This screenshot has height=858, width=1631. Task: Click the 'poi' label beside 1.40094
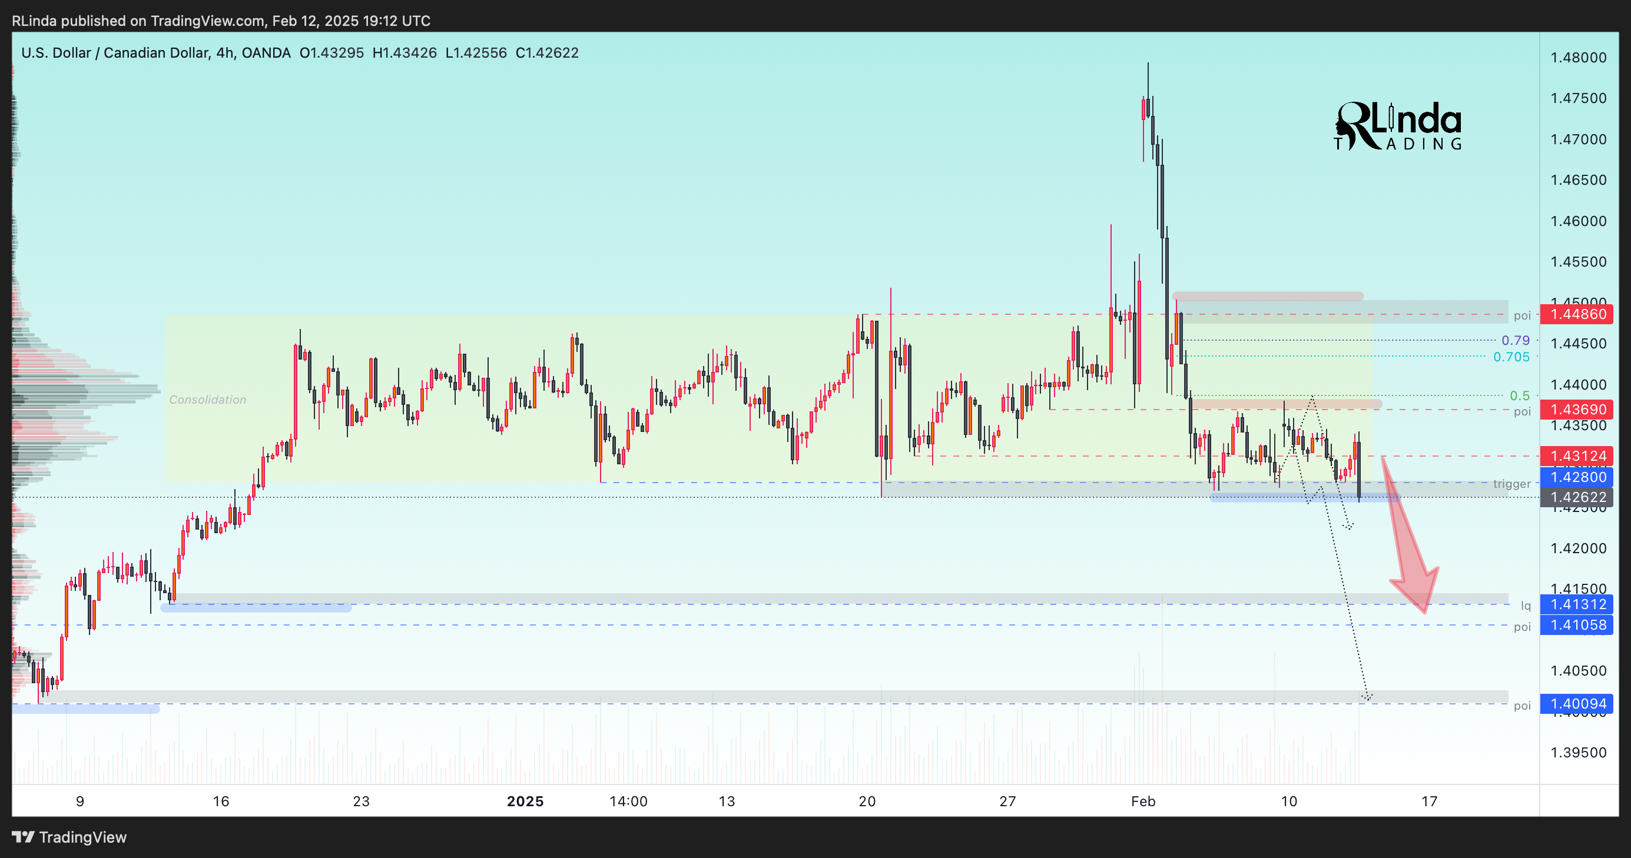[x=1522, y=706]
